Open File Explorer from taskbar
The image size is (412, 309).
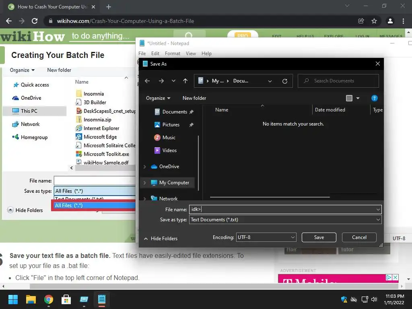31,299
